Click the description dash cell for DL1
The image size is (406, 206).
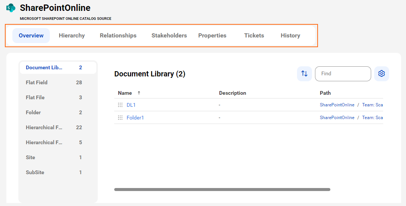coord(219,105)
